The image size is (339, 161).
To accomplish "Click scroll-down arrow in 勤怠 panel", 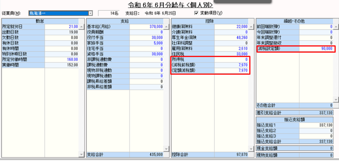I will (x=82, y=155).
